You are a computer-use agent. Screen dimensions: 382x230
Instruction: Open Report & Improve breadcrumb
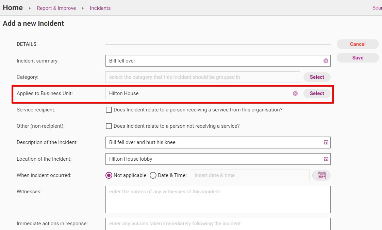[x=56, y=8]
